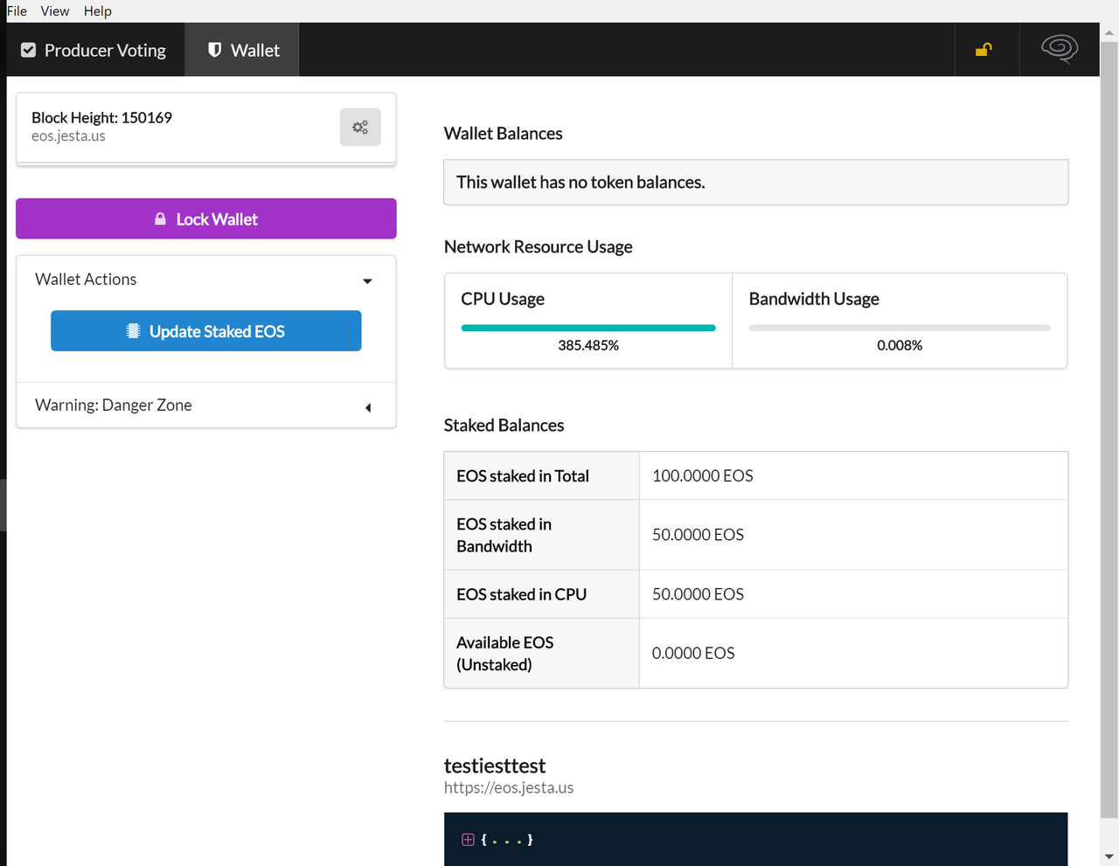Screen dimensions: 1119x866
Task: Expand the Warning: Danger Zone section
Action: coord(368,407)
